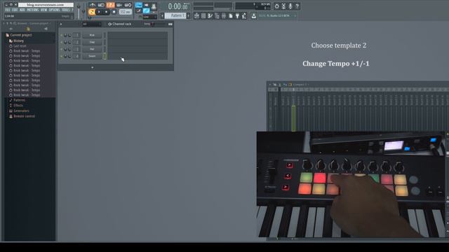Open the Pattern 1 selector
Screen dimensions: 449x252
click(x=176, y=15)
